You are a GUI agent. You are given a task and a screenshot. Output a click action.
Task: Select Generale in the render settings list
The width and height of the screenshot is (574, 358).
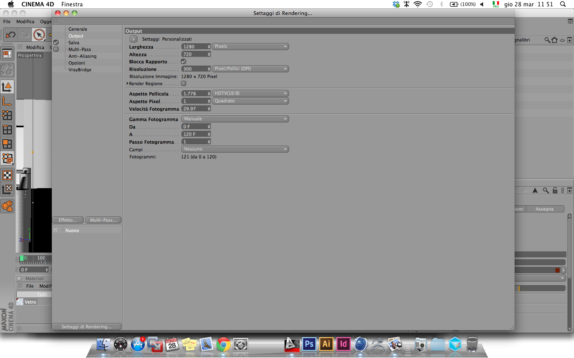[x=78, y=29]
